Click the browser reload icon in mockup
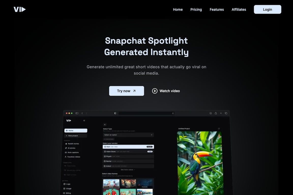Viewport: 293px width, 195px height. coord(173,113)
